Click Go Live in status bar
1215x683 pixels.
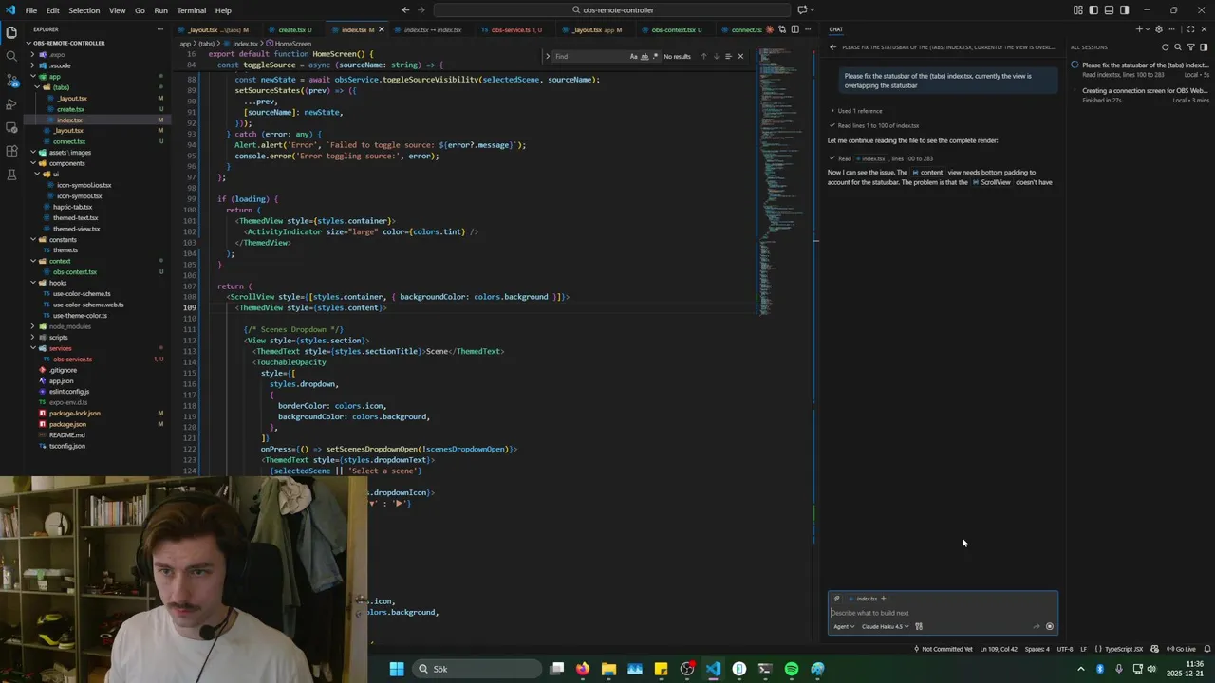point(1182,649)
